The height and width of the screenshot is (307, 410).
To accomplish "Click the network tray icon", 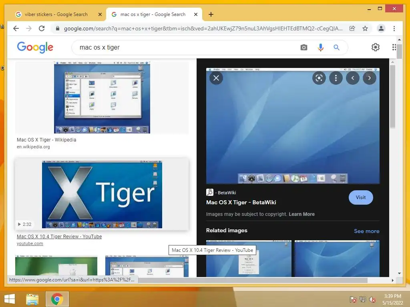I will click(363, 299).
